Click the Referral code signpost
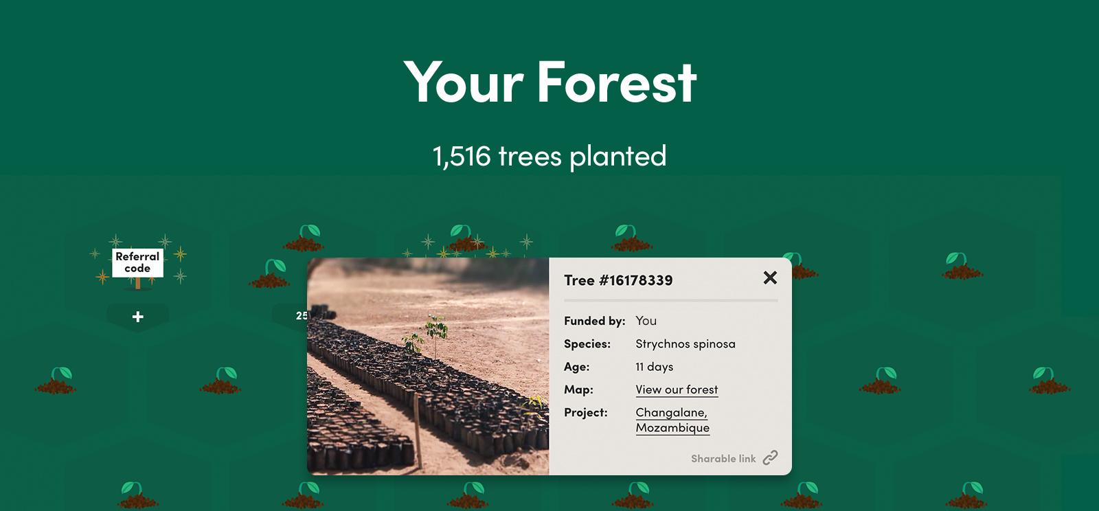The height and width of the screenshot is (511, 1099). point(137,263)
